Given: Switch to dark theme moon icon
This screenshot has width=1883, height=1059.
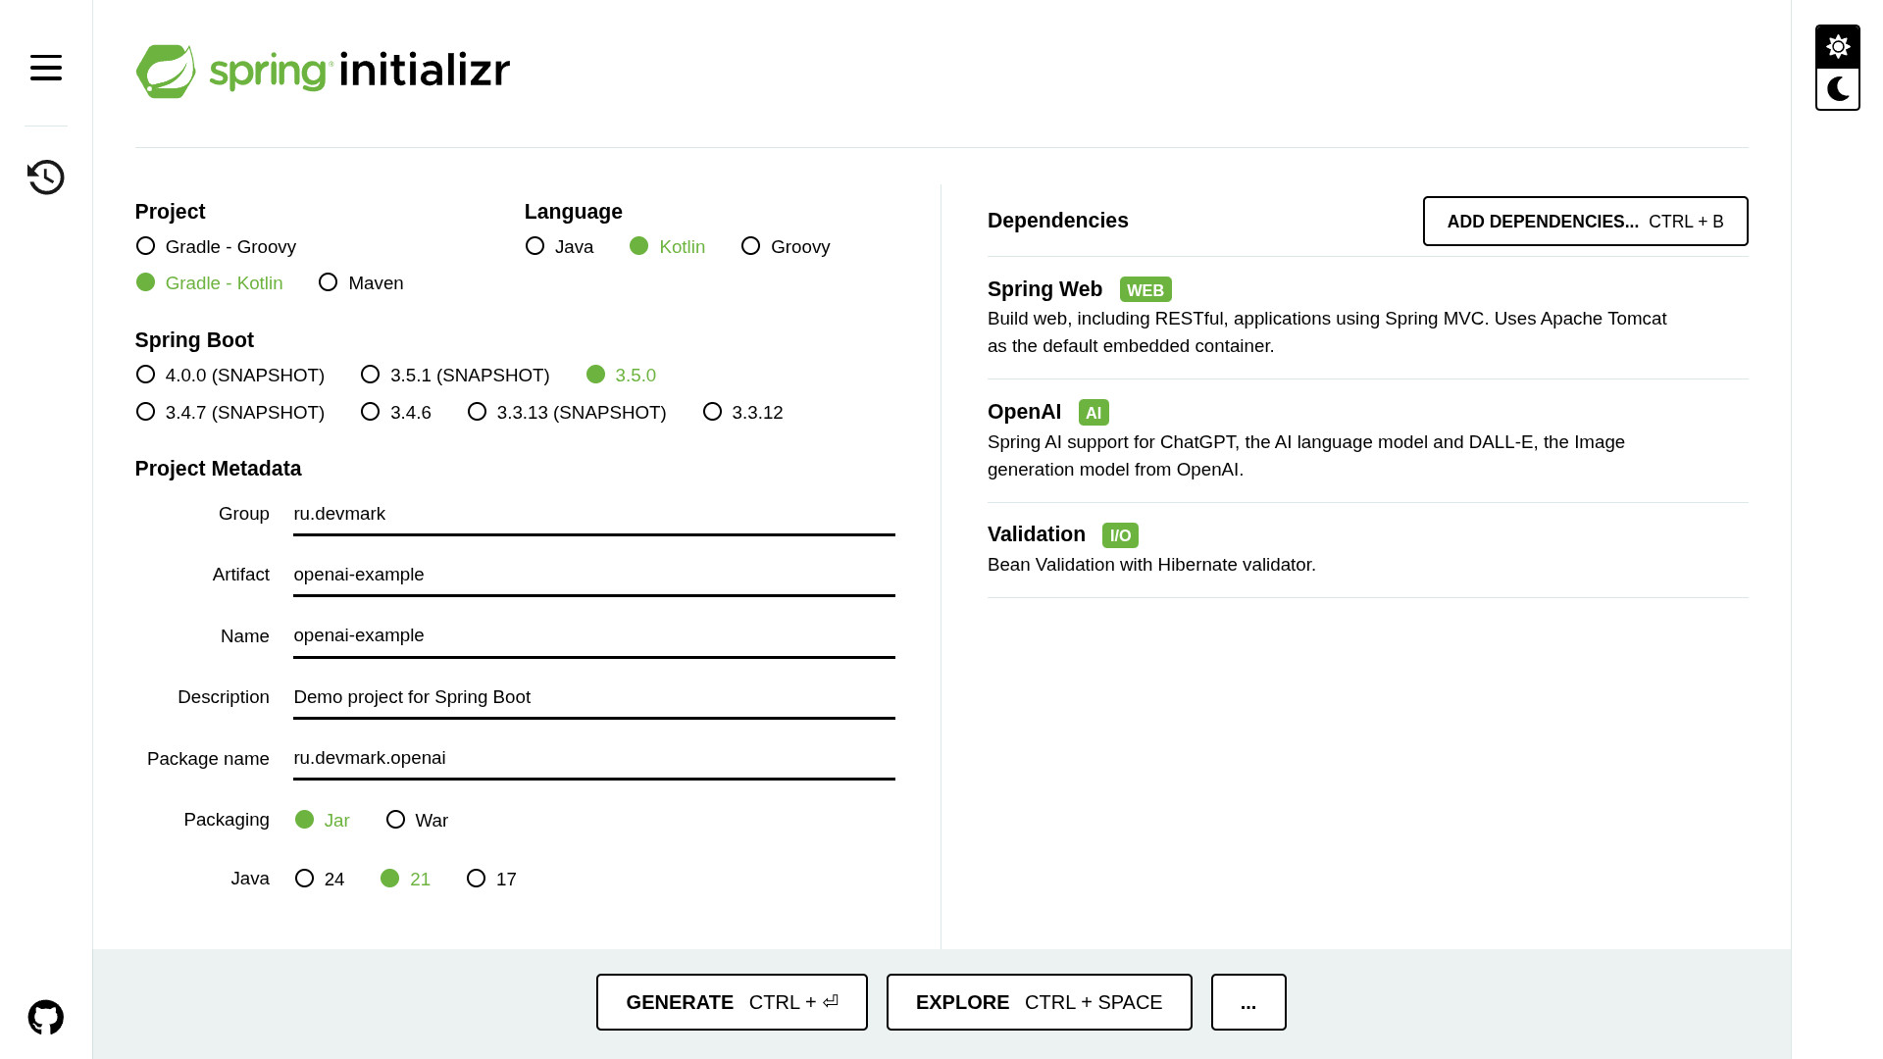Looking at the screenshot, I should coord(1838,89).
